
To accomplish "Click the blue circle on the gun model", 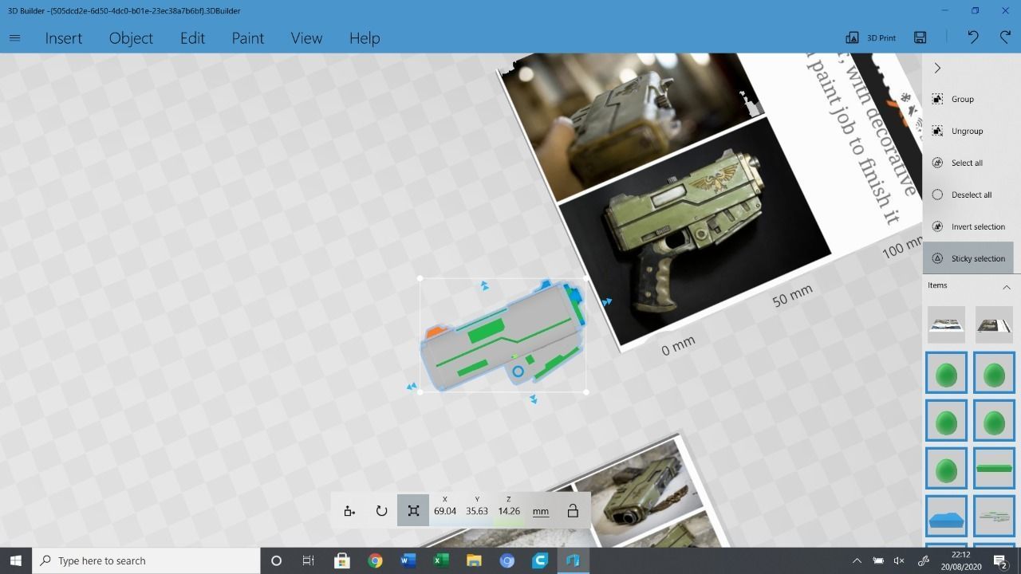I will pos(518,372).
